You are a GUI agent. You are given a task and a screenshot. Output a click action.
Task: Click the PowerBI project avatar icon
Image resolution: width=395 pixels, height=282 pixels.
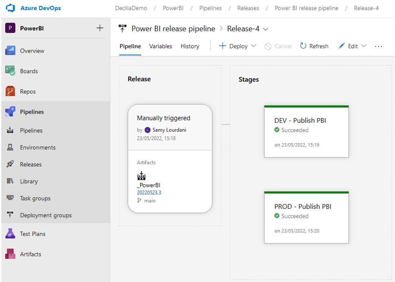[10, 28]
